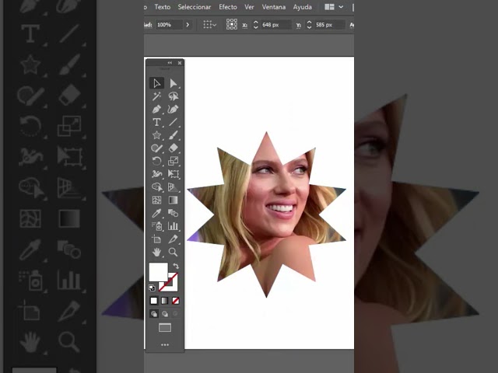This screenshot has height=373, width=498.
Task: Pick the Eyedropper tool
Action: [x=156, y=213]
